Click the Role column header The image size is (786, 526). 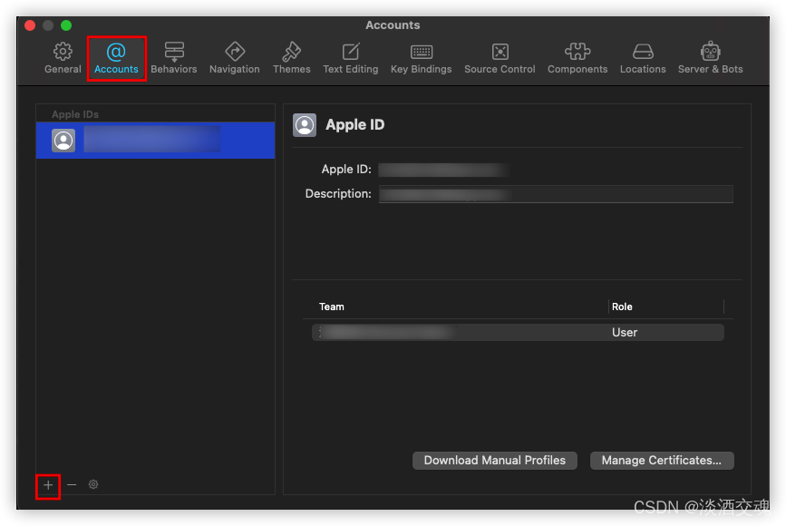(x=622, y=307)
